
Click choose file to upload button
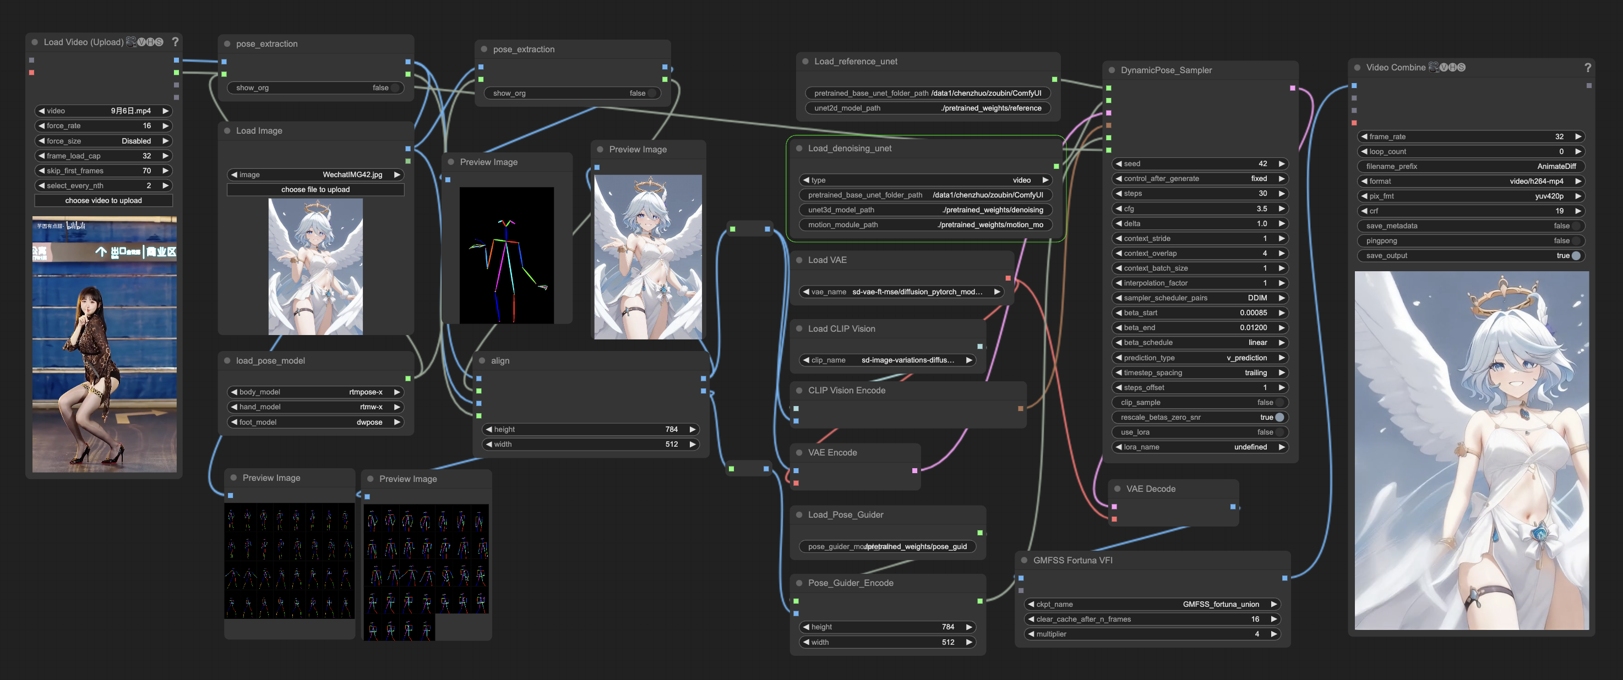tap(315, 189)
